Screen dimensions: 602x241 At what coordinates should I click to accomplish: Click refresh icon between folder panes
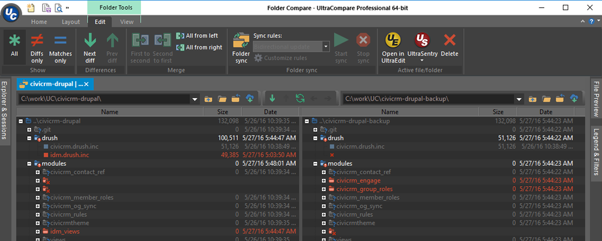(300, 98)
